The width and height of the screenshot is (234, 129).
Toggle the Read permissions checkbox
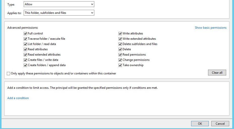pos(120,55)
